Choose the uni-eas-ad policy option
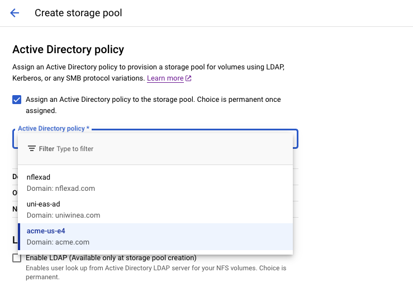This screenshot has width=413, height=296. pyautogui.click(x=43, y=204)
